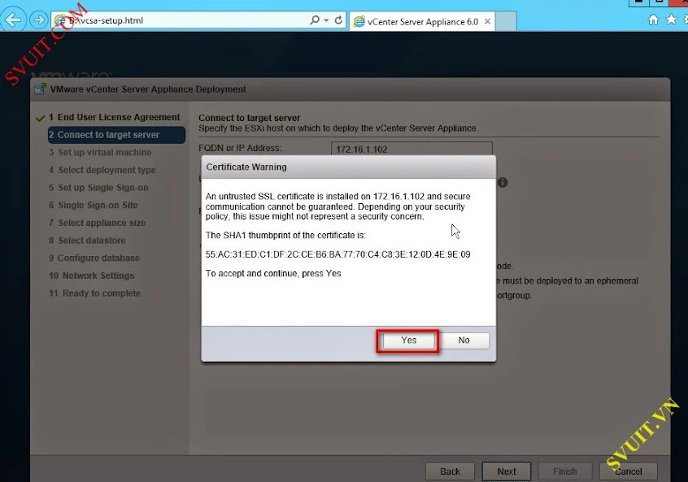Select step 6 Single Sign-on Site
688x482 pixels.
pos(93,206)
